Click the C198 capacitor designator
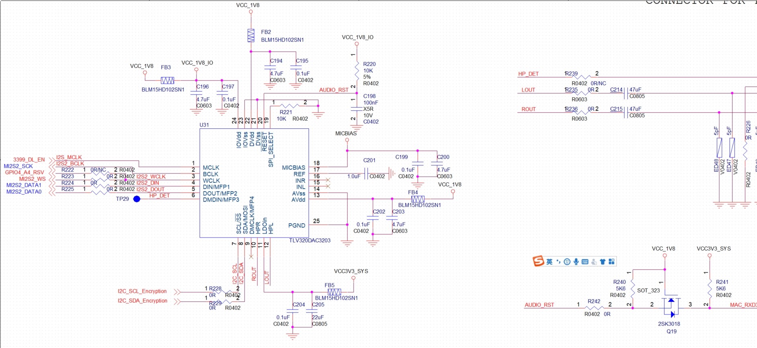The height and width of the screenshot is (348, 757). pyautogui.click(x=369, y=96)
